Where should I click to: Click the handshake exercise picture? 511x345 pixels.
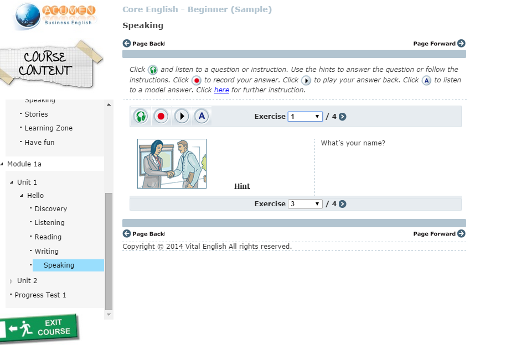[x=172, y=164]
